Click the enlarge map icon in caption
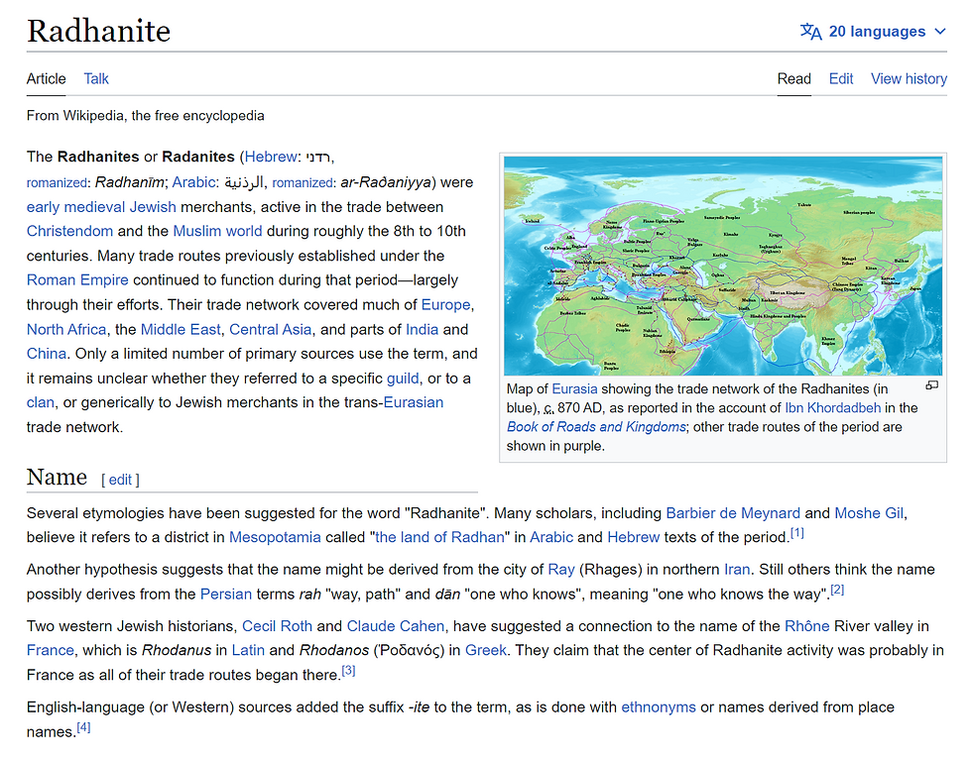Screen dimensions: 972x761 tap(931, 385)
